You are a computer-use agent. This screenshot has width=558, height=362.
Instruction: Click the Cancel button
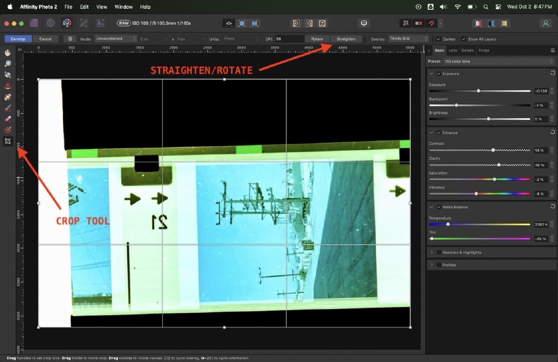click(x=45, y=38)
